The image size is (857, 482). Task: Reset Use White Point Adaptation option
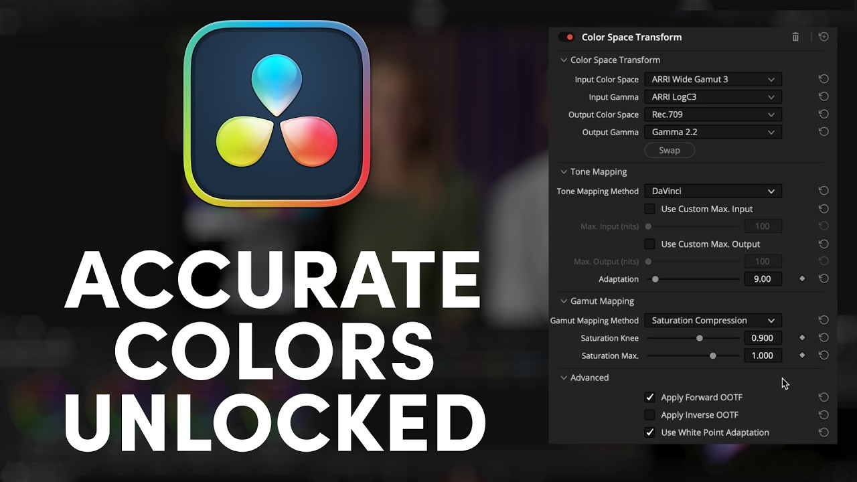824,432
